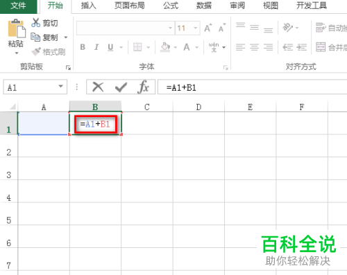Set middle vertical alignment
The image size is (347, 275).
pyautogui.click(x=255, y=28)
